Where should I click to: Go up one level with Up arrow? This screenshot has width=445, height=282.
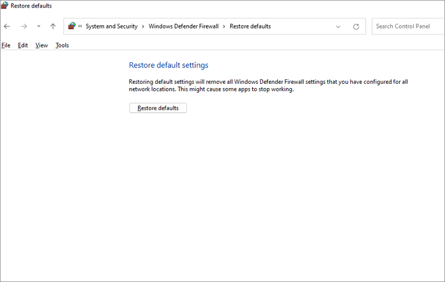coord(53,27)
